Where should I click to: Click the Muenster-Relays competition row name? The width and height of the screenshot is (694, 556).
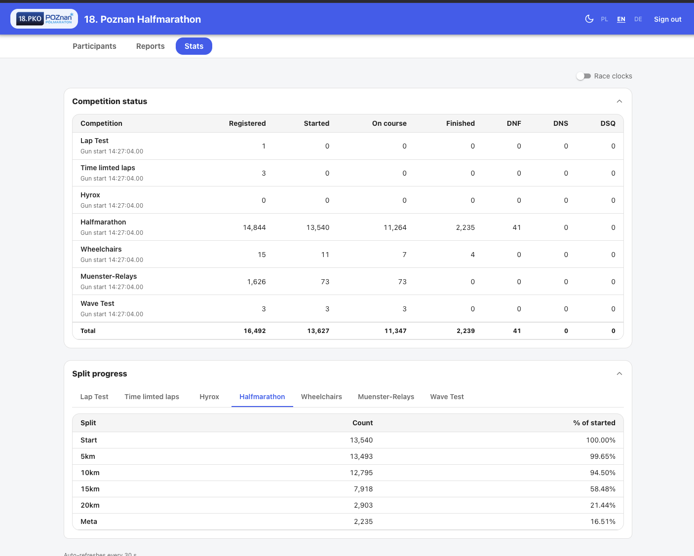point(109,276)
